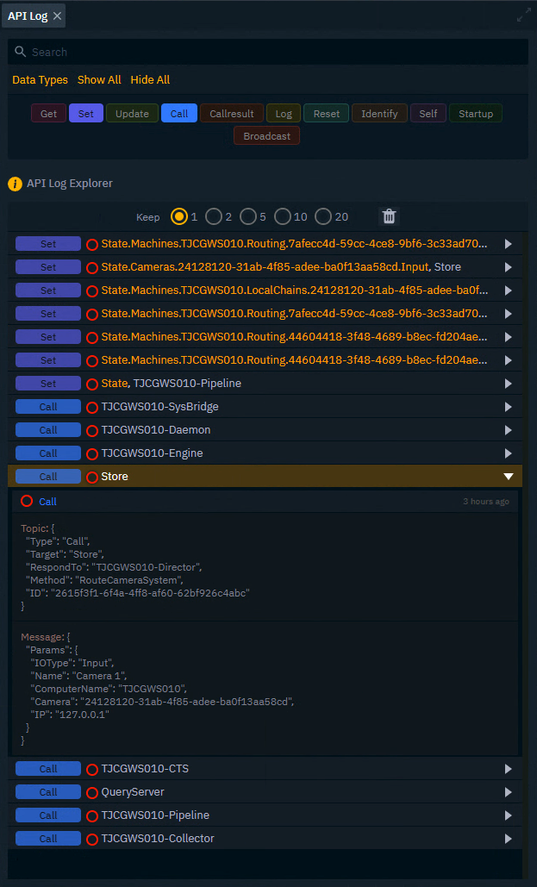Clear log entries using the trash icon
This screenshot has width=537, height=887.
point(388,216)
